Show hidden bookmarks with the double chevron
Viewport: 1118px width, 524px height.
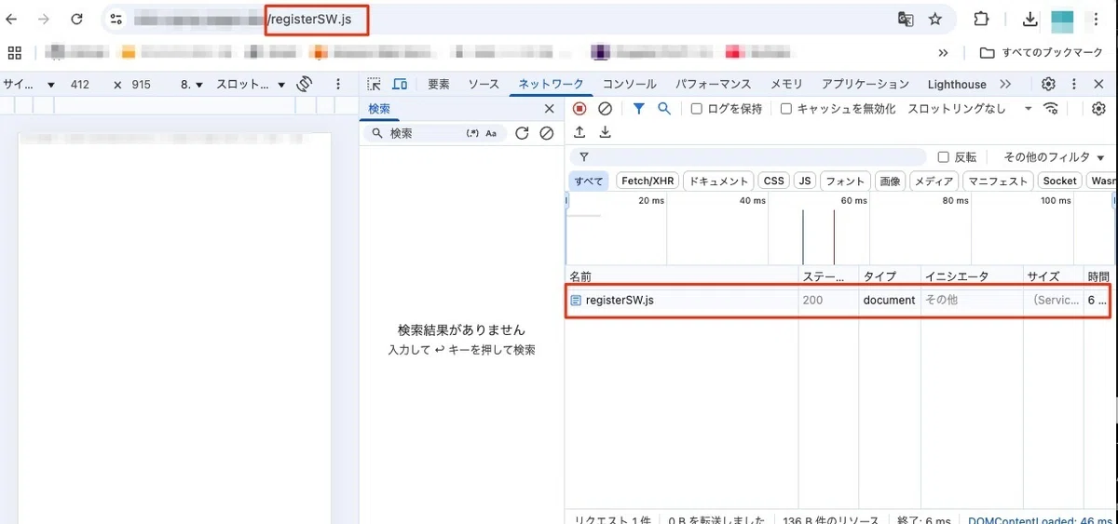[x=943, y=53]
